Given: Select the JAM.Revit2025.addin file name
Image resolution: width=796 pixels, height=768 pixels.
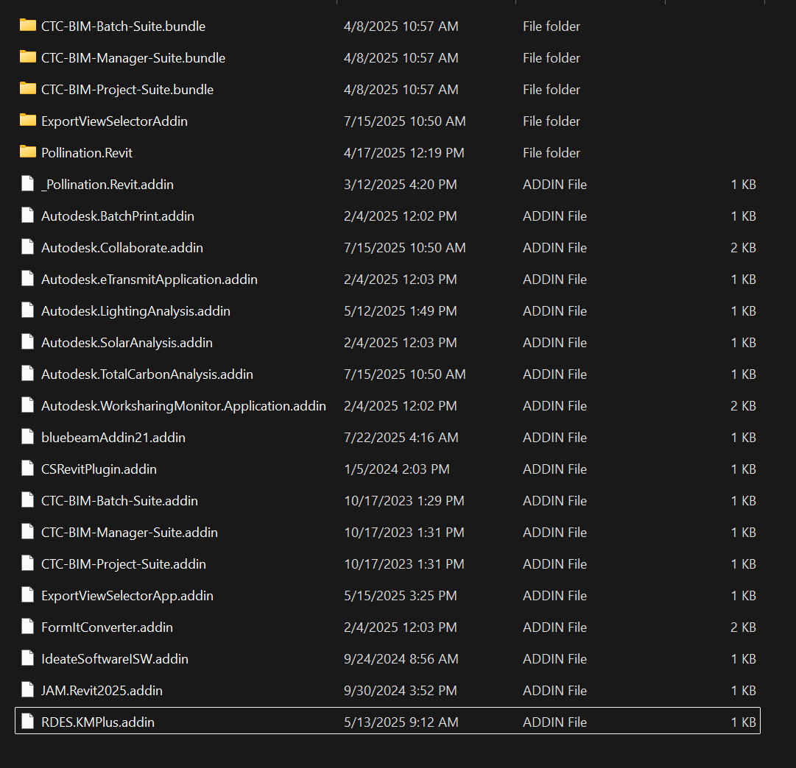Looking at the screenshot, I should click(102, 690).
